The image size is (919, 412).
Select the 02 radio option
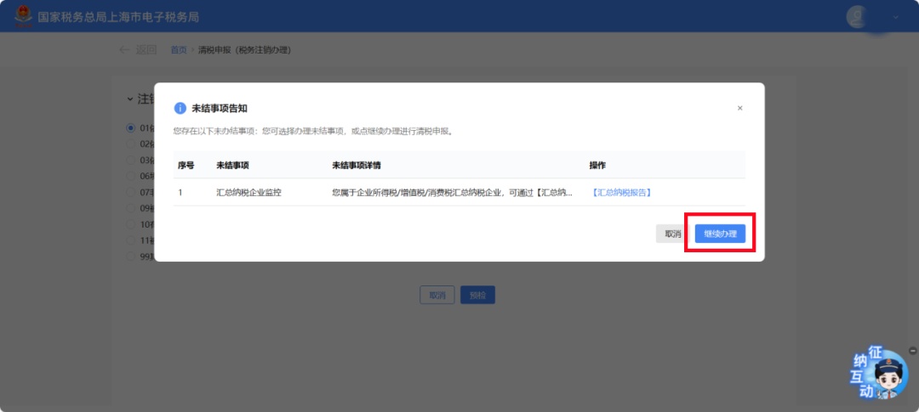pos(131,144)
